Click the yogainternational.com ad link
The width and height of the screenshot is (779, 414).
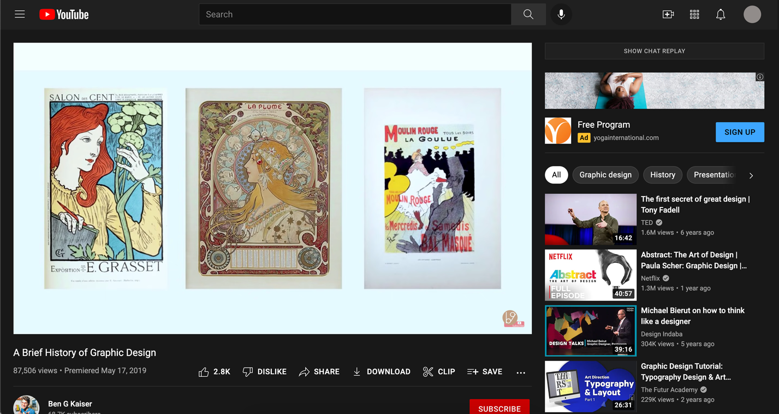pyautogui.click(x=626, y=138)
